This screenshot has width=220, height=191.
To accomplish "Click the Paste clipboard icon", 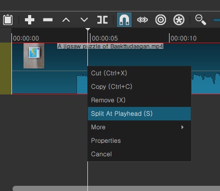I will click(8, 20).
